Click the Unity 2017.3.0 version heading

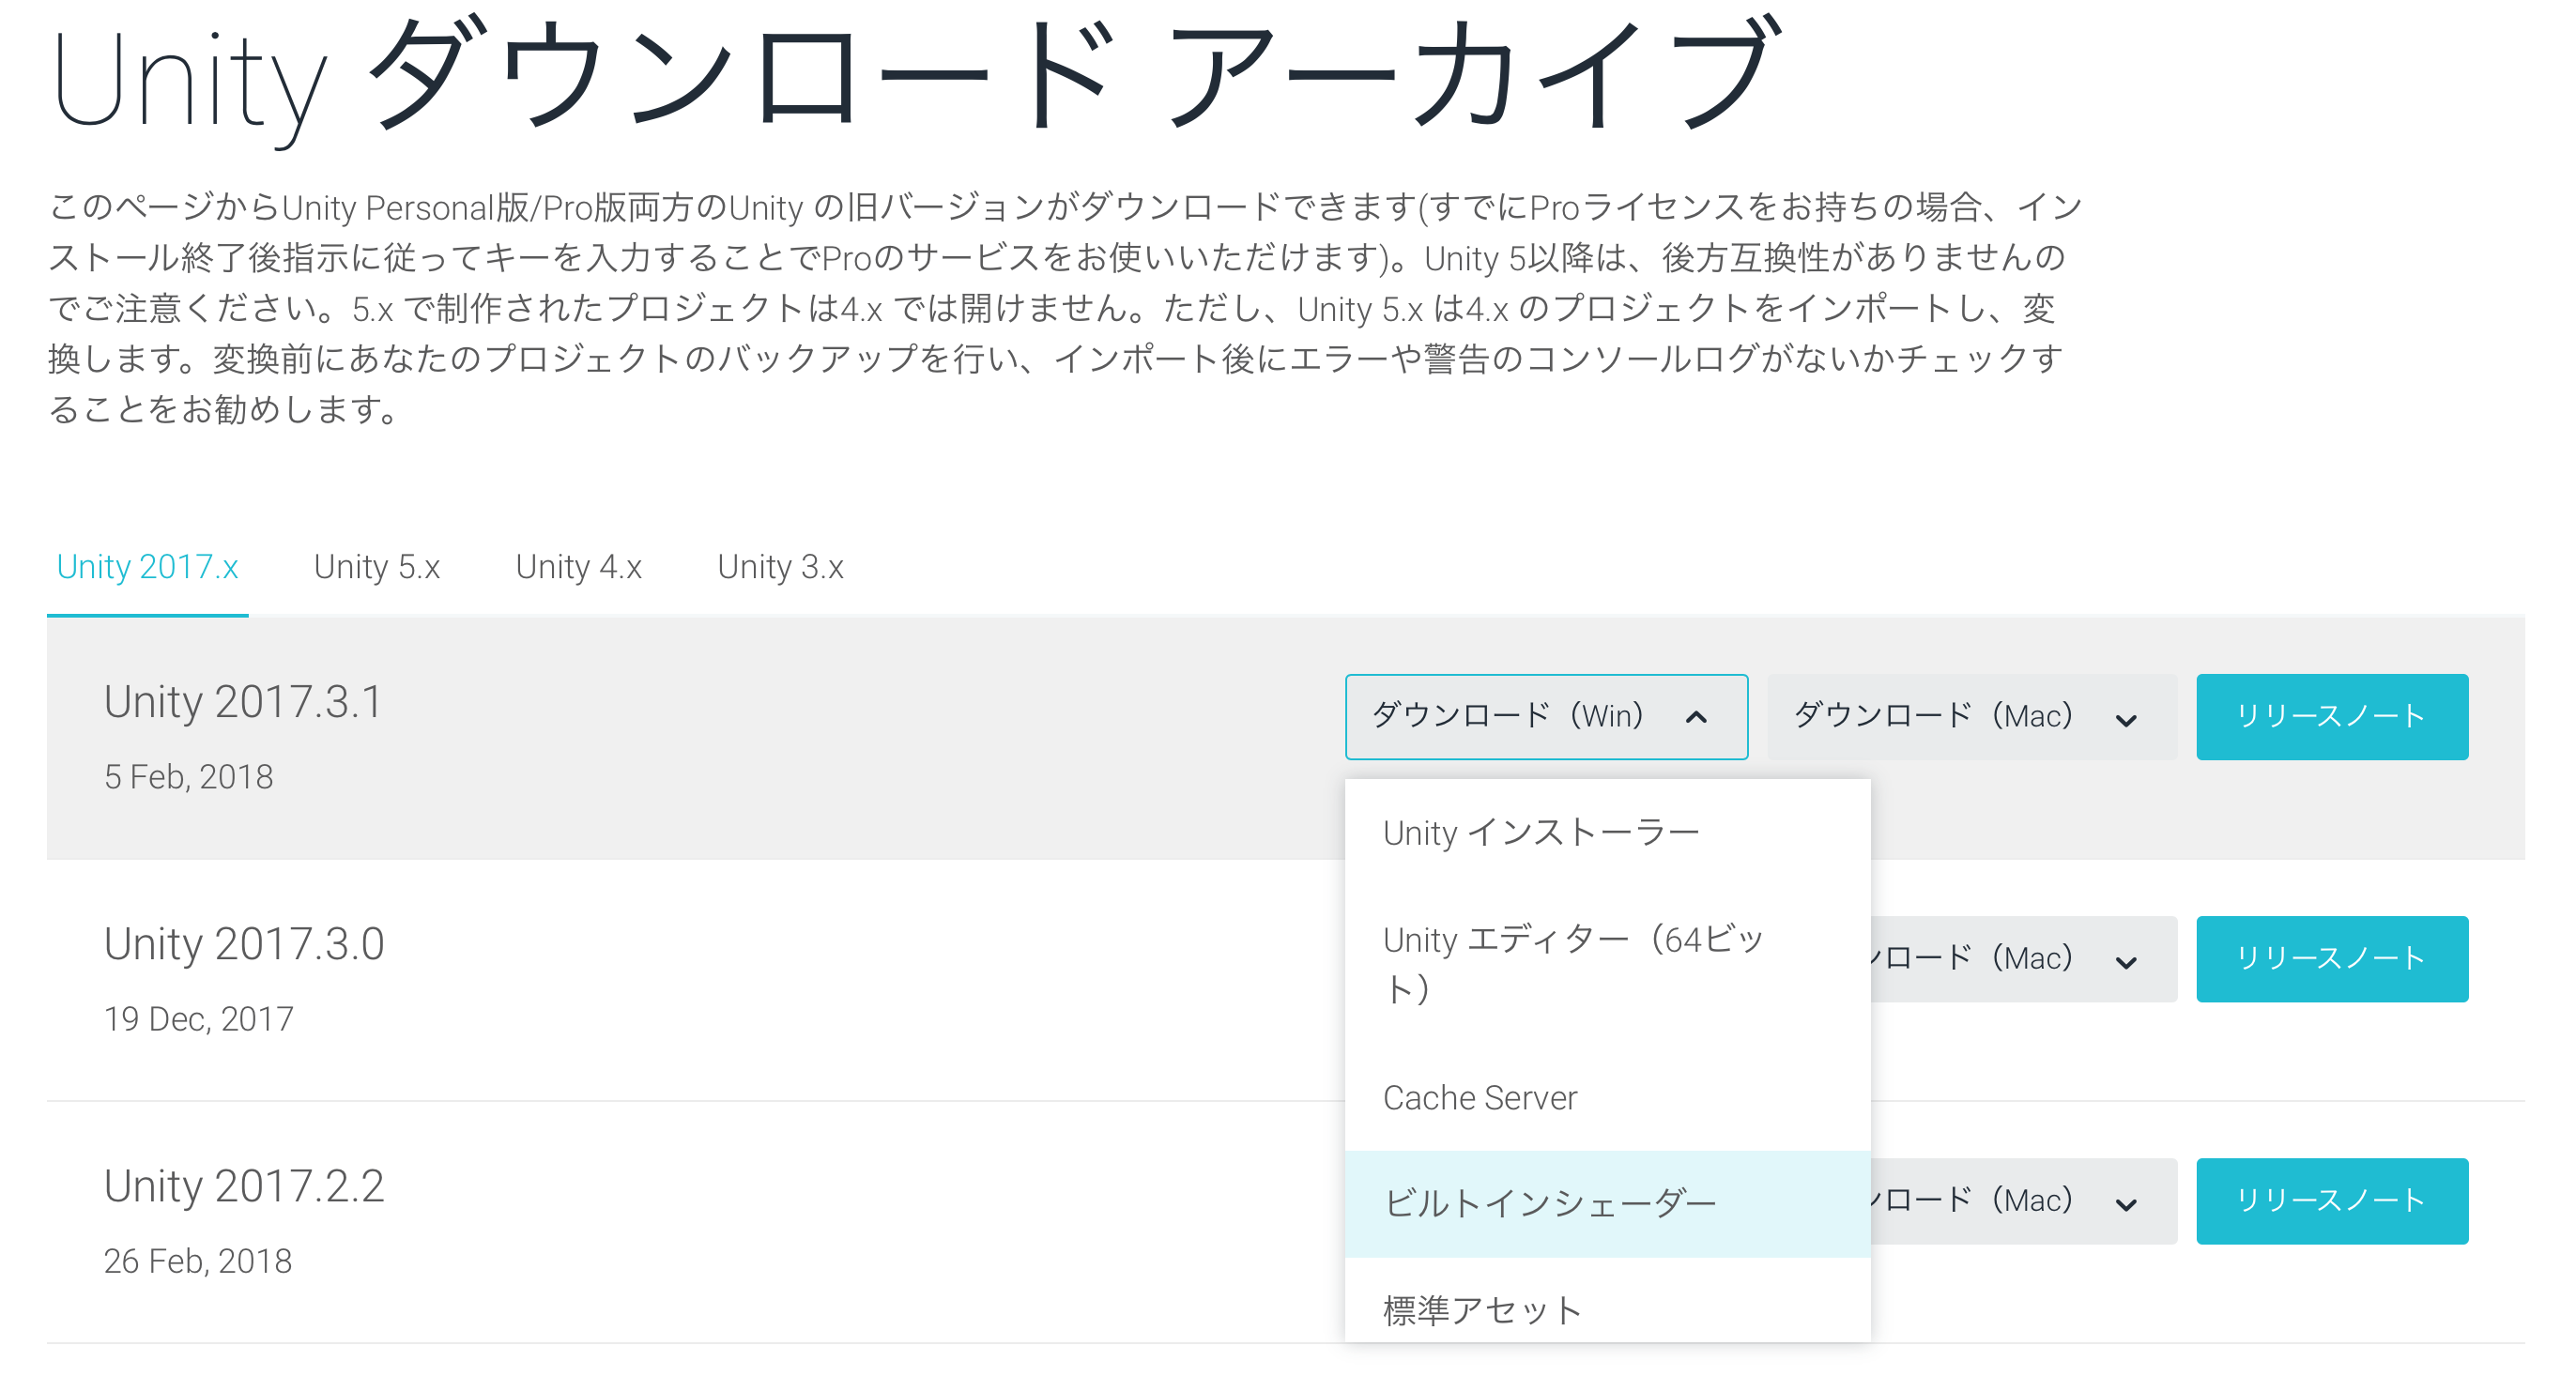244,943
